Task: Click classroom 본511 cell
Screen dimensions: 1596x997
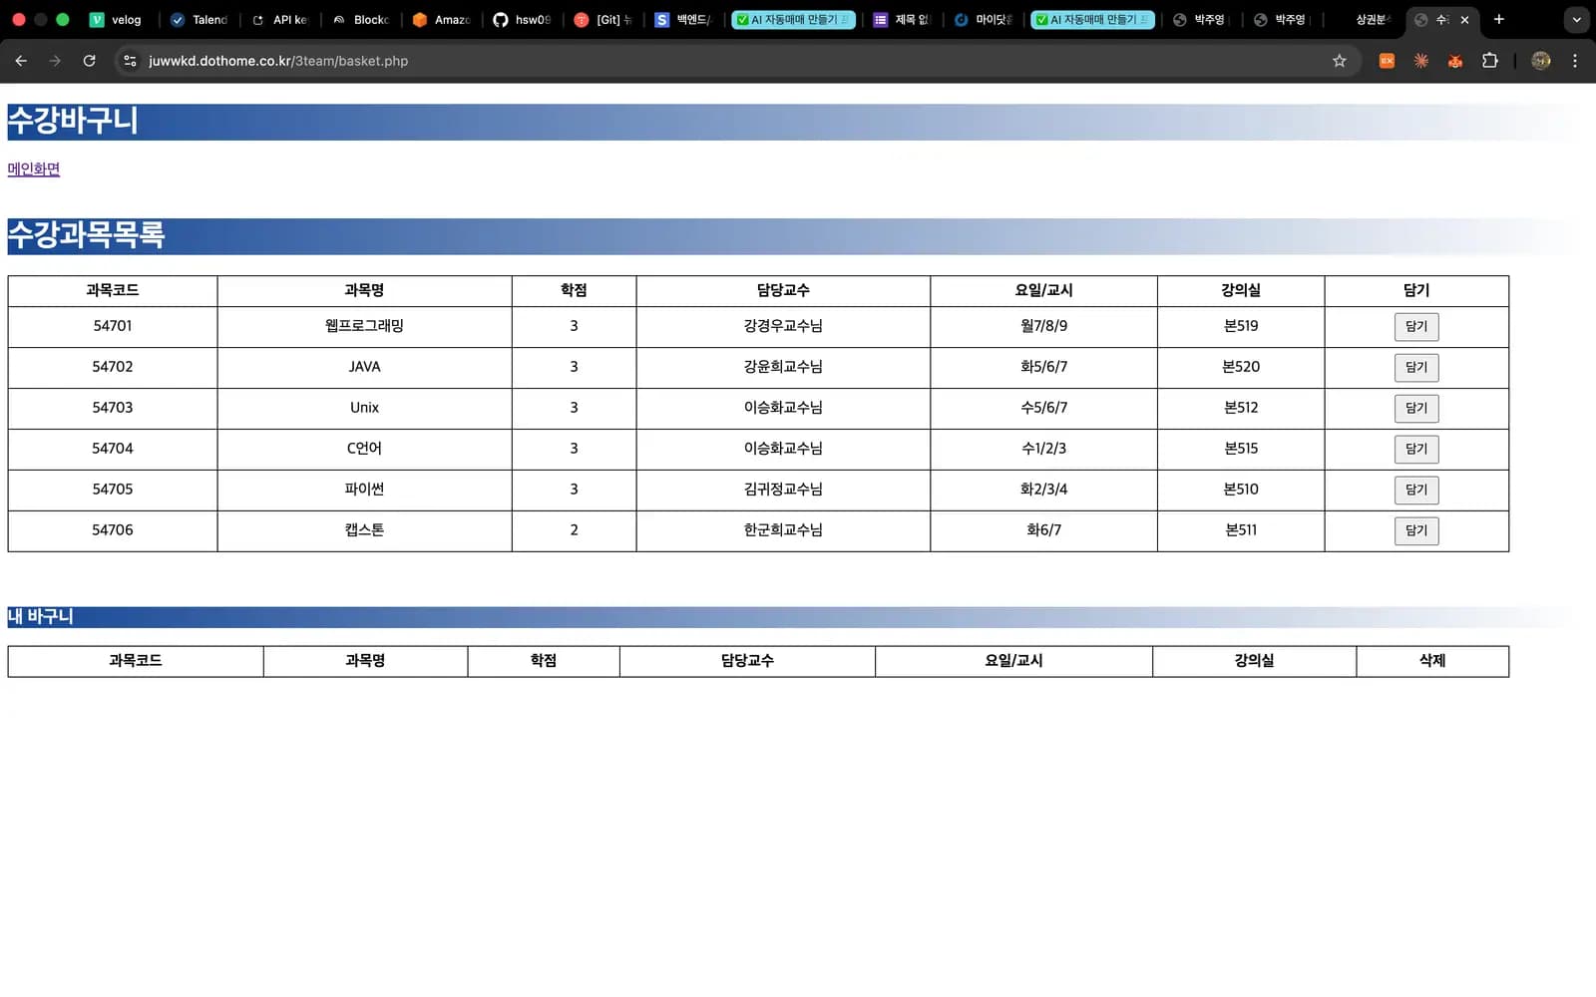Action: [x=1241, y=530]
